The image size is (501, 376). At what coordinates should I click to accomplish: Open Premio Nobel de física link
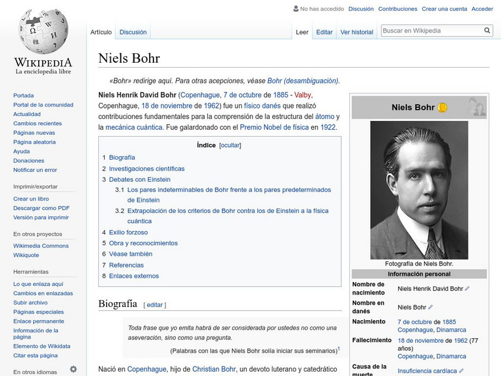[274, 127]
